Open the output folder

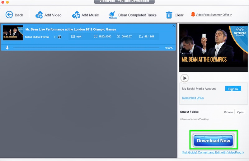pyautogui.click(x=240, y=112)
